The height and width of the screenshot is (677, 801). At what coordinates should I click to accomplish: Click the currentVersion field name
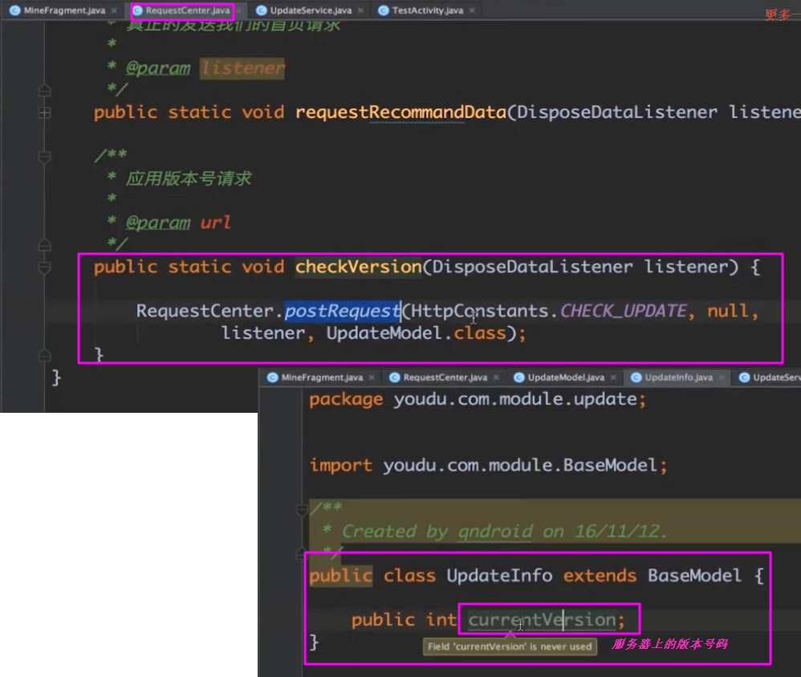point(541,620)
